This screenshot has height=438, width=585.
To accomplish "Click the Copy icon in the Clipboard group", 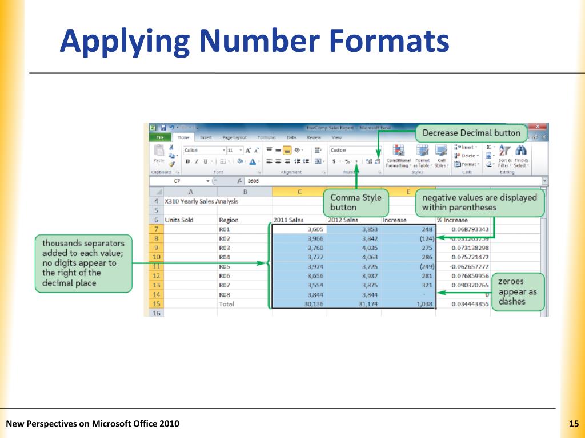I will (x=171, y=155).
